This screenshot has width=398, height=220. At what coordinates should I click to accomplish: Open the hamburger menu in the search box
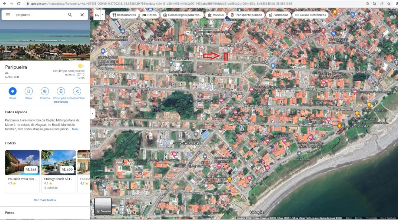tap(8, 15)
